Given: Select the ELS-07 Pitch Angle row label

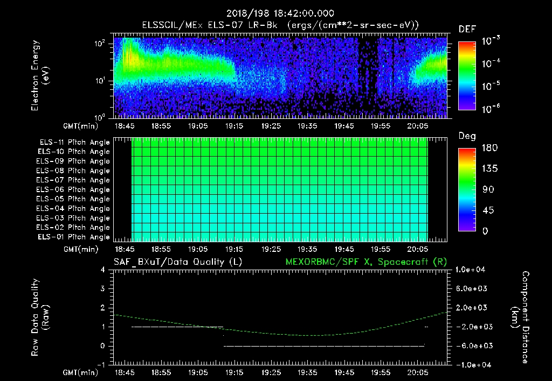Looking at the screenshot, I should [x=73, y=180].
